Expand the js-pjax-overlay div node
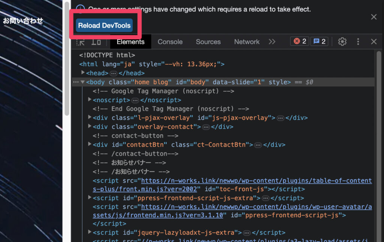Screen dimensions: 384x242 pyautogui.click(x=90, y=117)
